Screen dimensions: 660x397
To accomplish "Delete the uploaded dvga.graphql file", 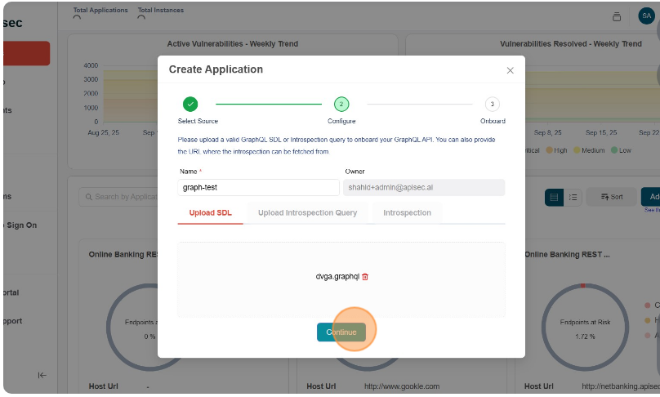I will (365, 277).
